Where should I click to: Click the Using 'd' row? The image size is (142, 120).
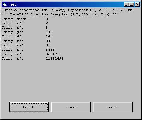(27, 37)
